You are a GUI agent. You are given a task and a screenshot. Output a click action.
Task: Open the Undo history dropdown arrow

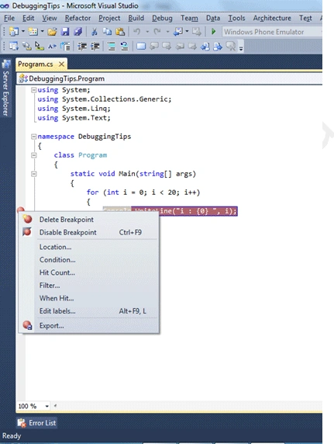click(147, 32)
